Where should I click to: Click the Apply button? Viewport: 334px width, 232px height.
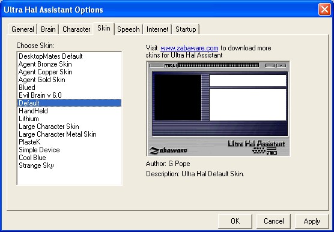point(312,221)
